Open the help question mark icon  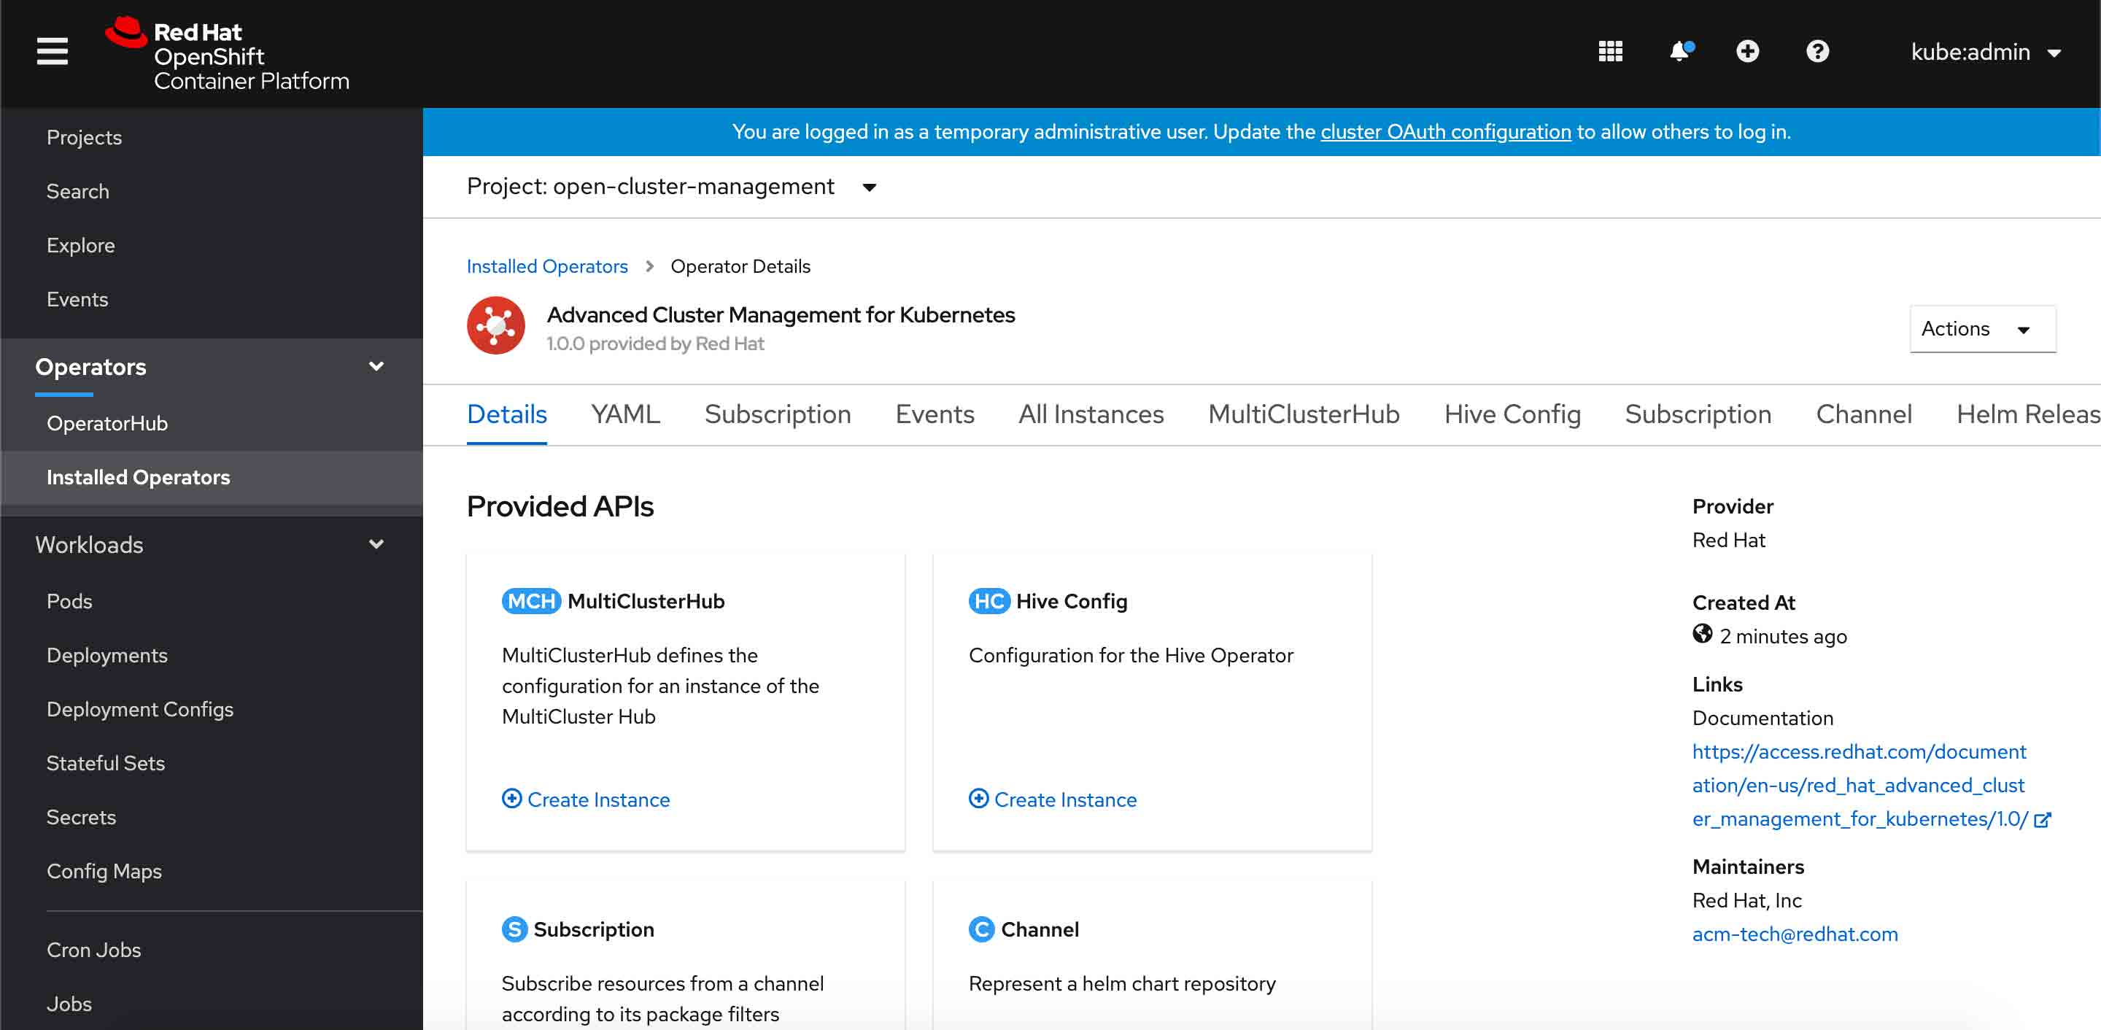1817,51
